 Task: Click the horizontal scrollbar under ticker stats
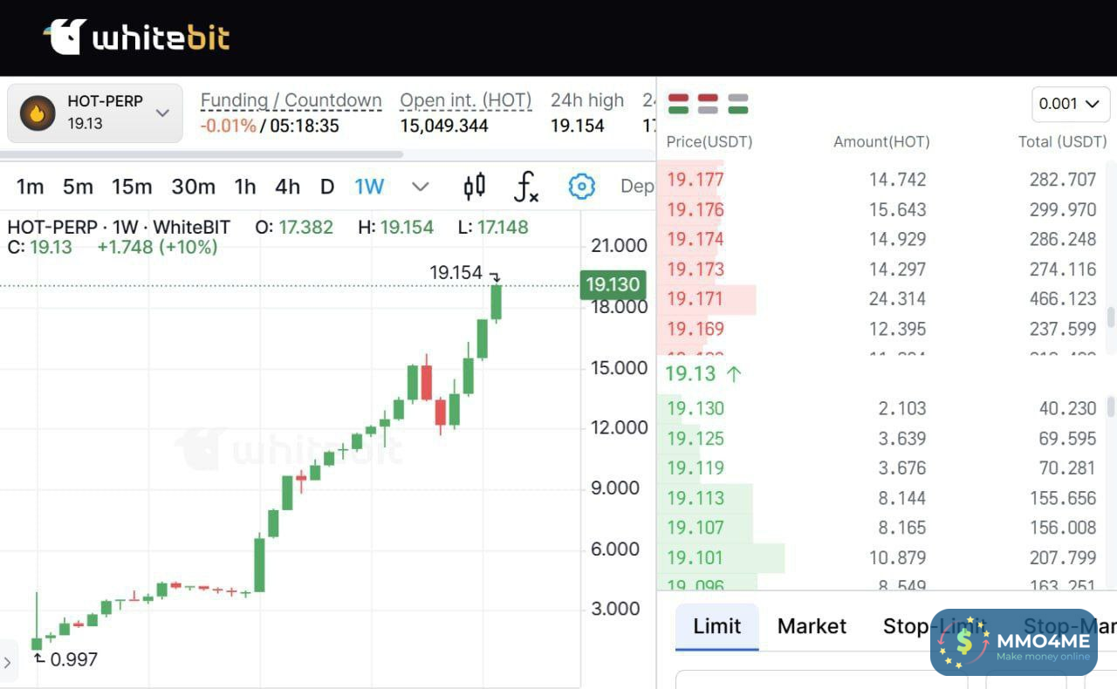click(201, 154)
